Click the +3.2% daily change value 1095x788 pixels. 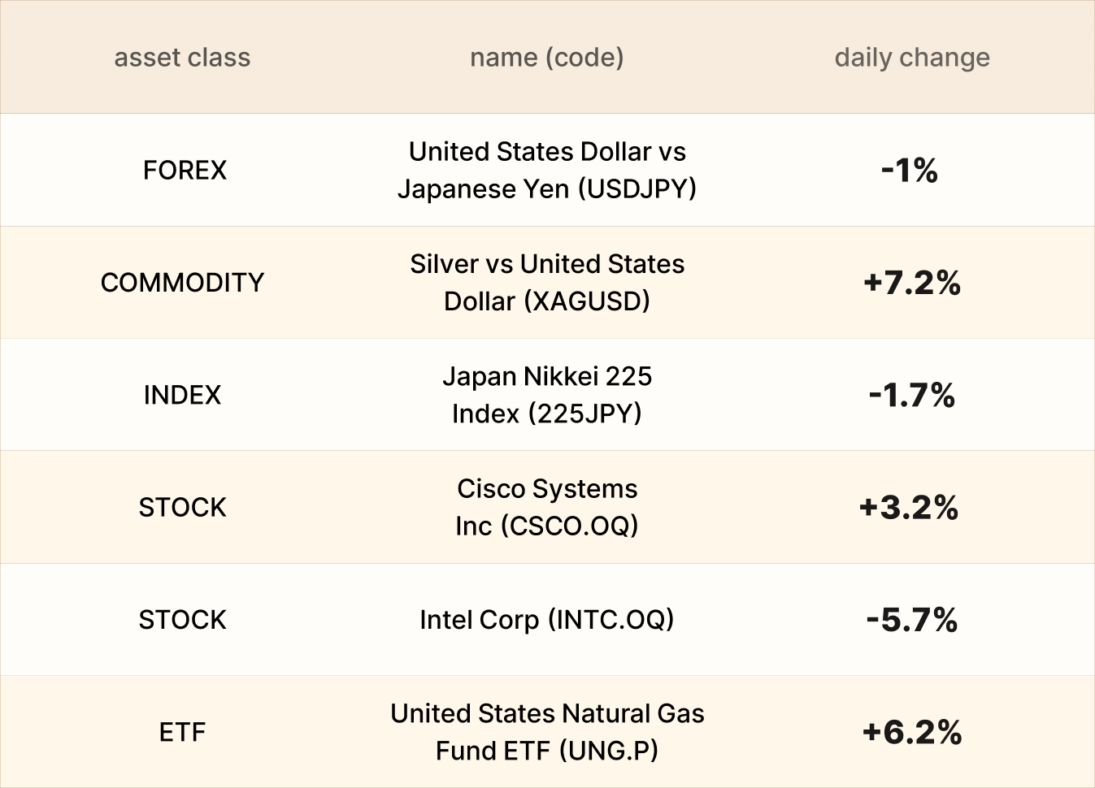tap(909, 508)
